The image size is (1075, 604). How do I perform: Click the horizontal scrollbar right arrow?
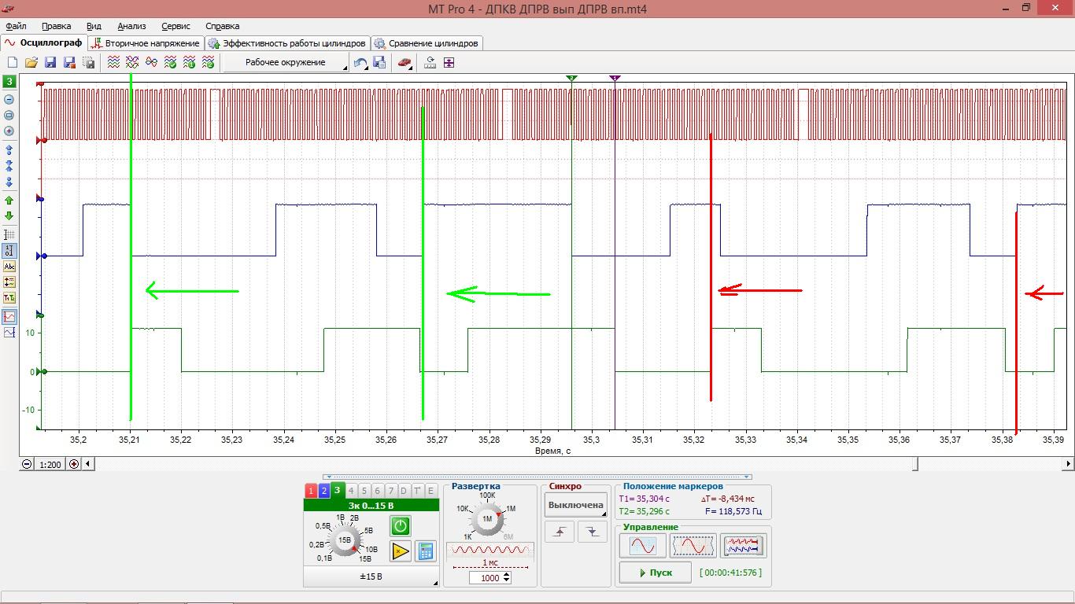click(1068, 464)
